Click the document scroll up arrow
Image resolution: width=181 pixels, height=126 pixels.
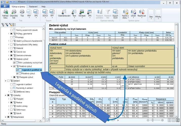click(176, 24)
